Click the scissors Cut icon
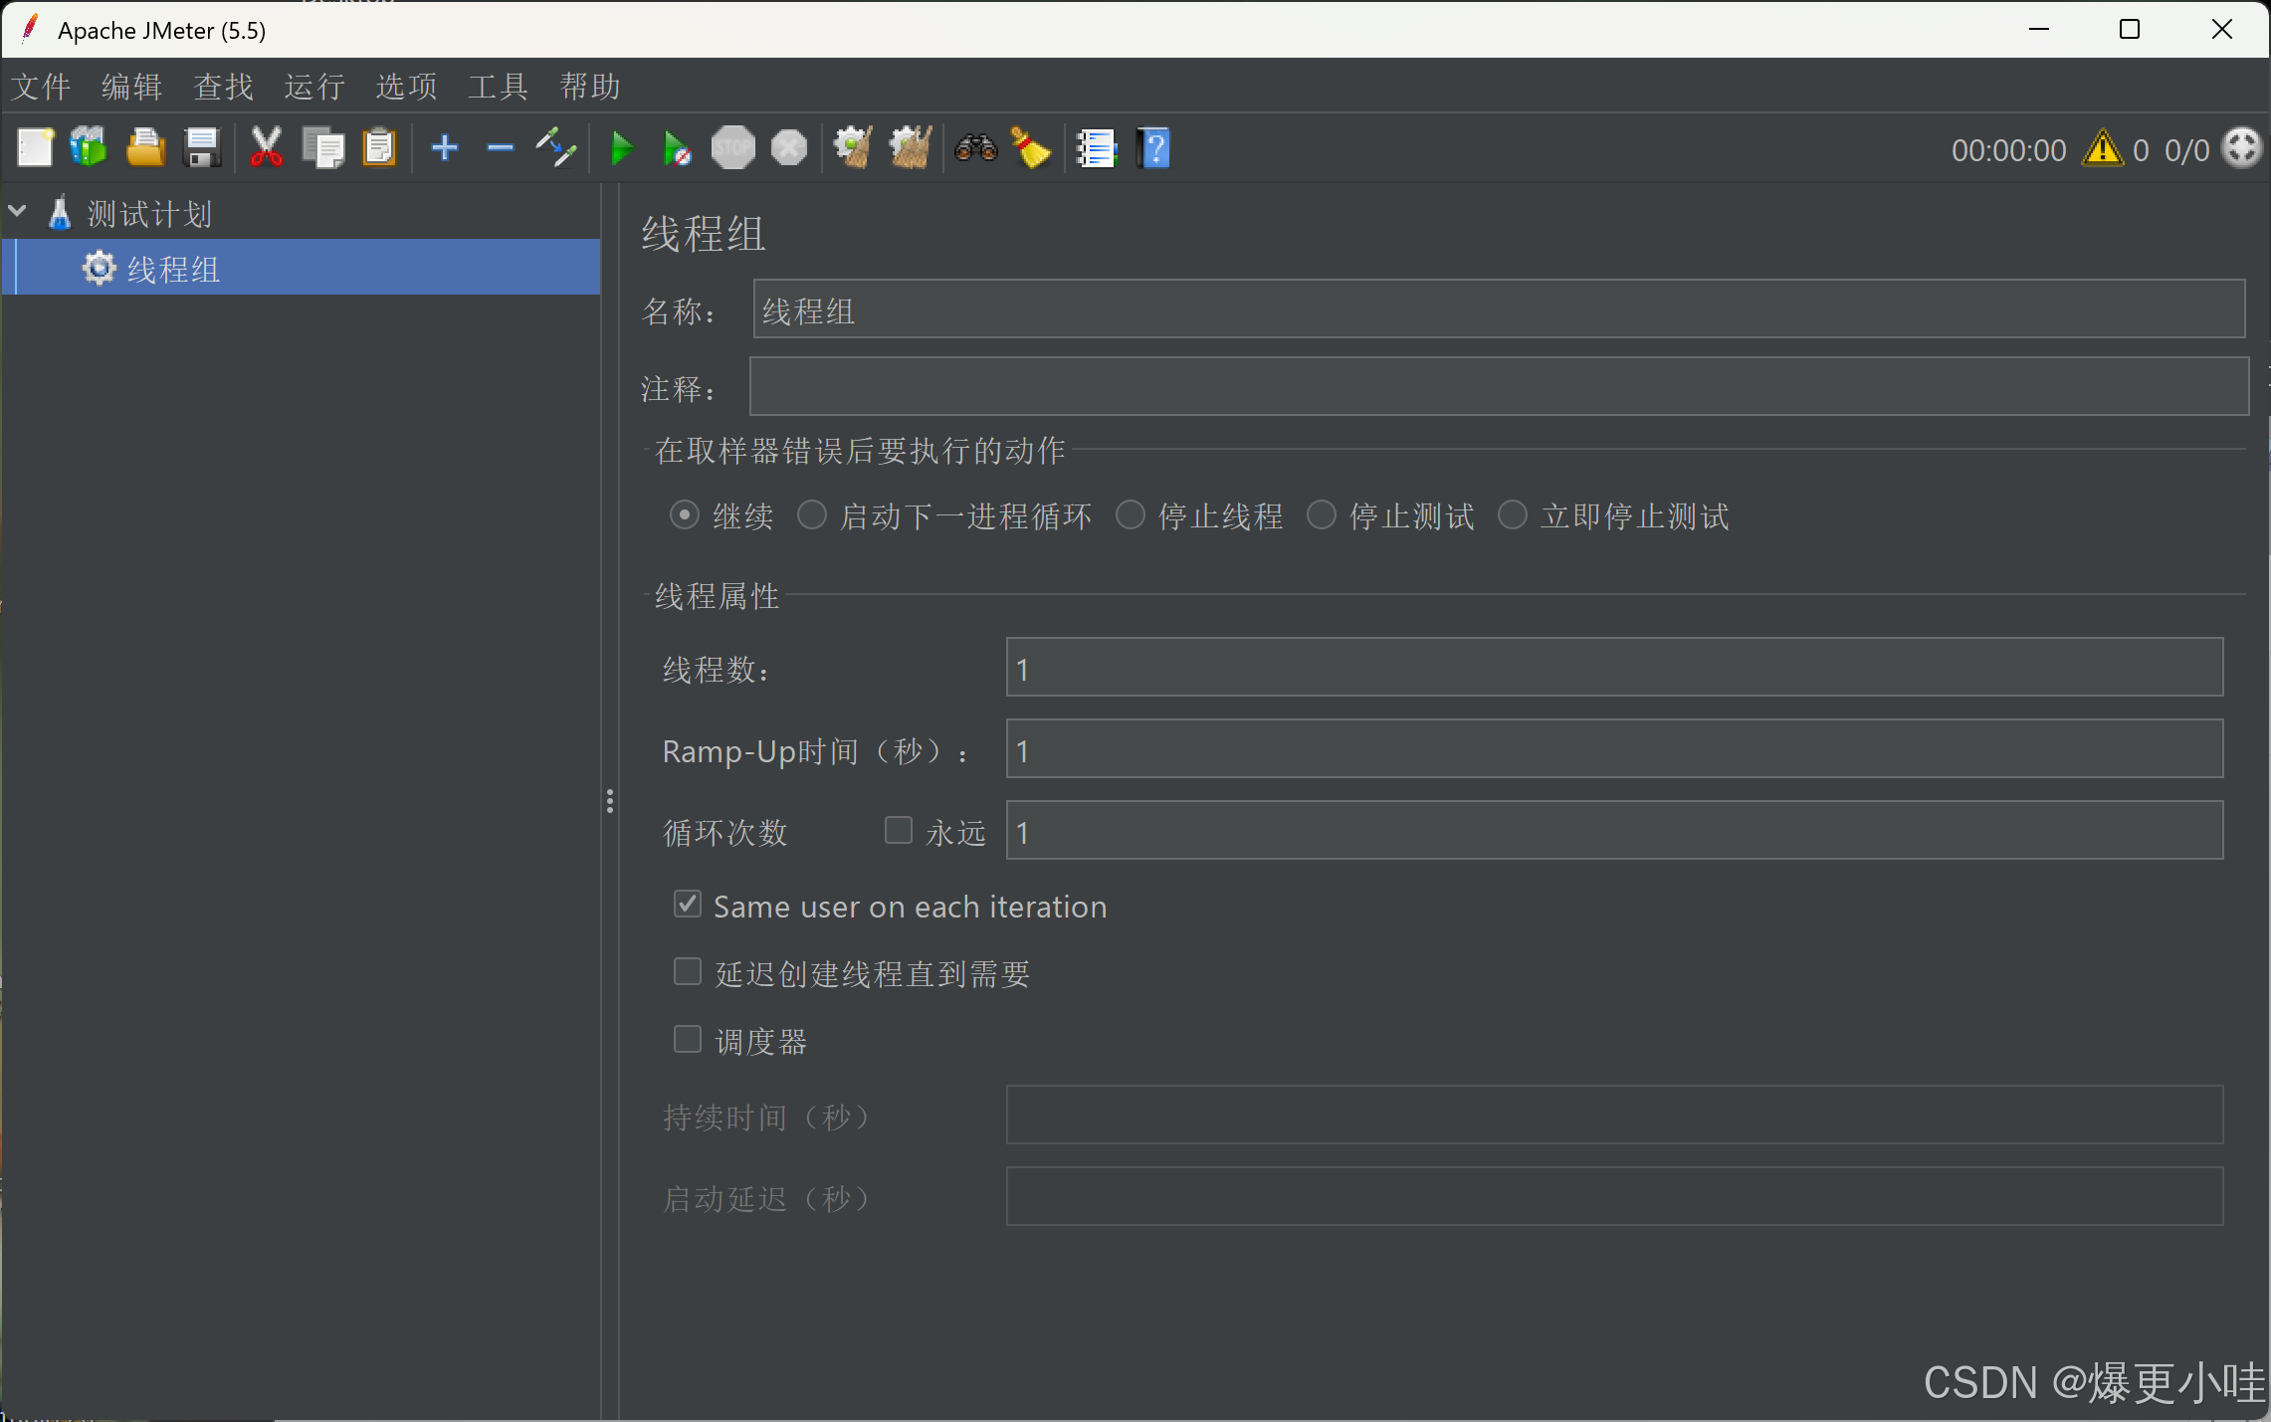 266,148
